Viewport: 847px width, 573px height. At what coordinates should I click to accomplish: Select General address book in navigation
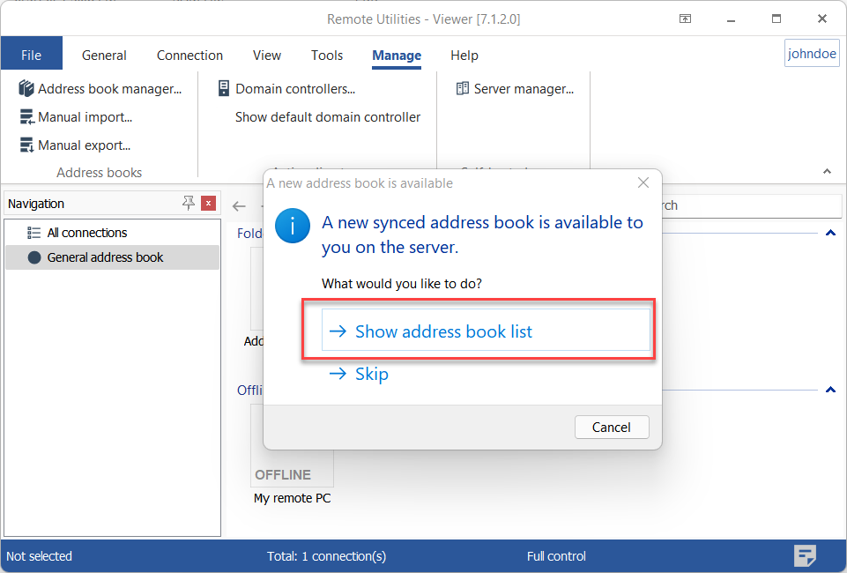[105, 257]
